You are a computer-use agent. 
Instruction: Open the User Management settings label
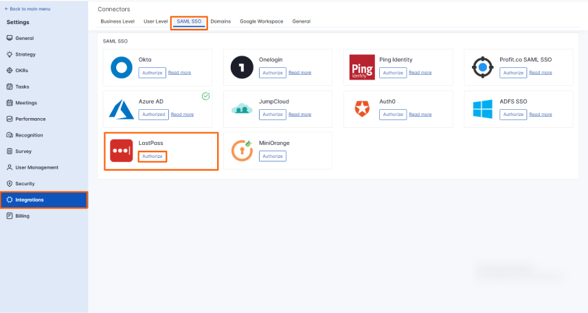tap(37, 167)
